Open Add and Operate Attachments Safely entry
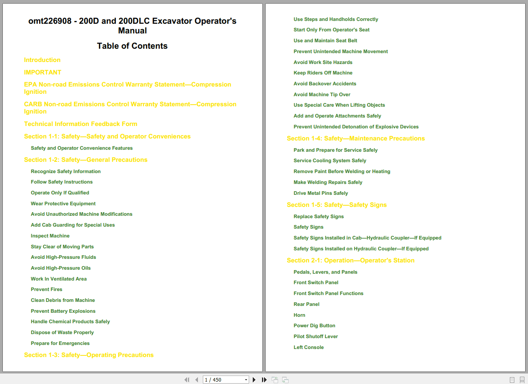The height and width of the screenshot is (384, 528). click(x=337, y=116)
